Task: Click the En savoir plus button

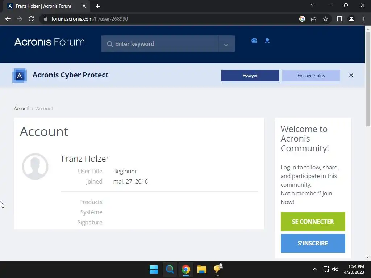Action: (x=311, y=76)
